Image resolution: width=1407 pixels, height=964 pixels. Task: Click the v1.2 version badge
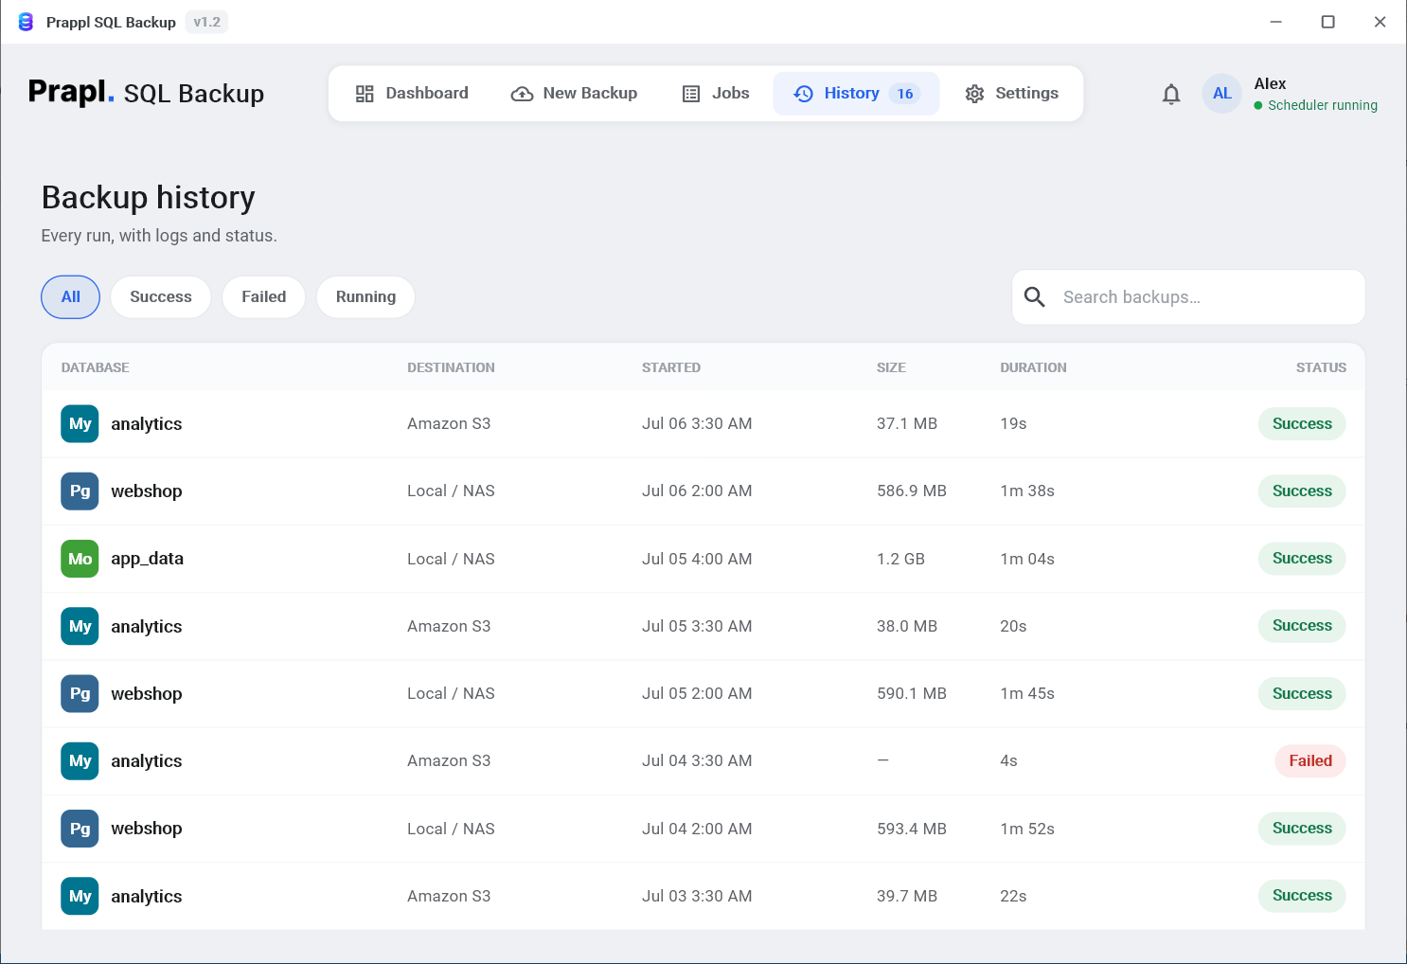pyautogui.click(x=206, y=22)
